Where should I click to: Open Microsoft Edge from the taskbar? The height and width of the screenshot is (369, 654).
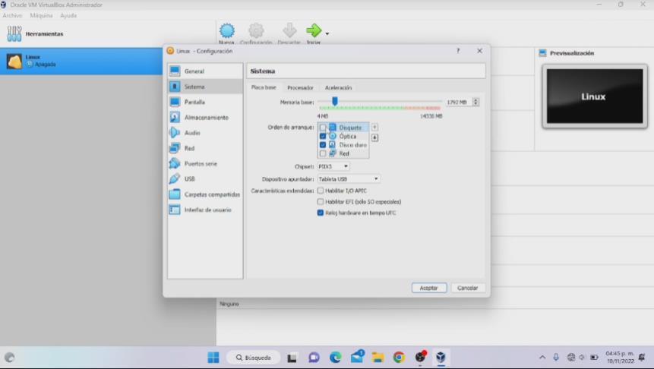click(335, 358)
